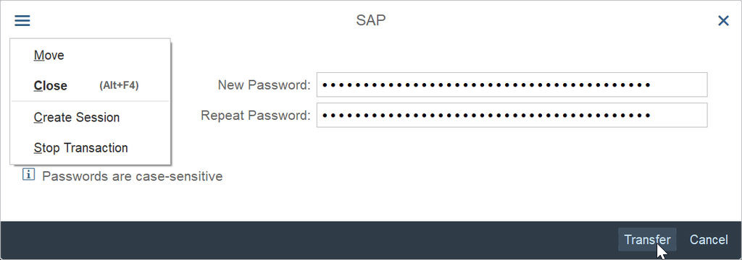The width and height of the screenshot is (742, 260).
Task: Click the information icon beside password note
Action: 28,175
